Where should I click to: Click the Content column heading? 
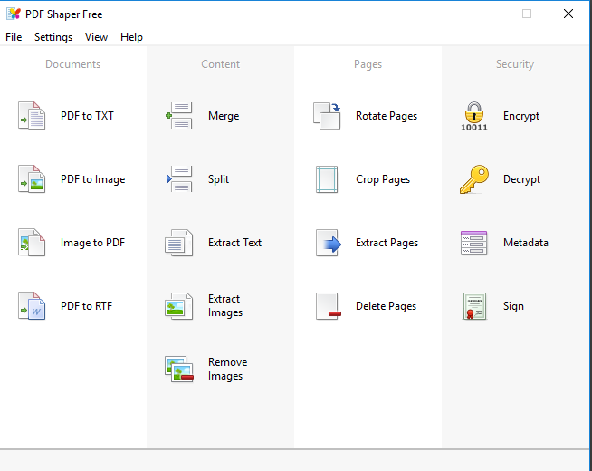point(221,64)
